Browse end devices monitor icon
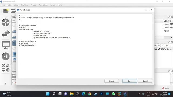Image resolution: width=173 pixels, height=97 pixels. click(6, 45)
